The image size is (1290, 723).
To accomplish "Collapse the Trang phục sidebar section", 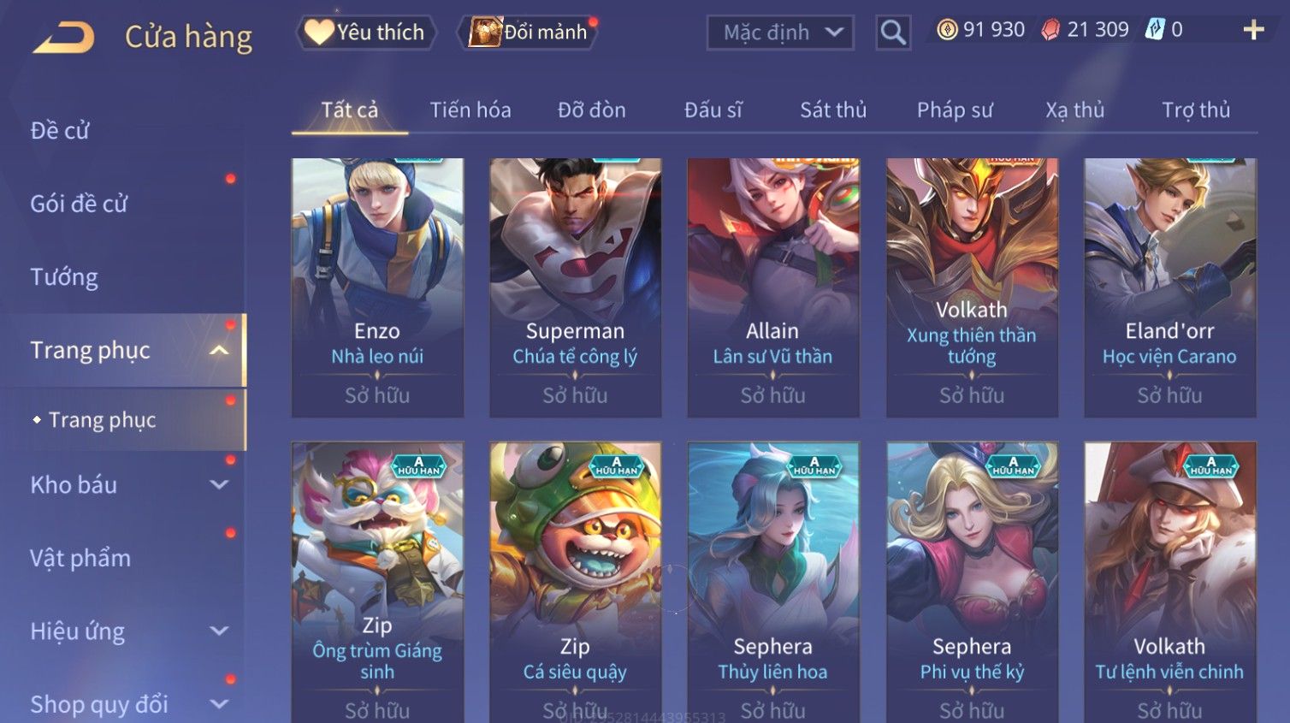I will (219, 350).
